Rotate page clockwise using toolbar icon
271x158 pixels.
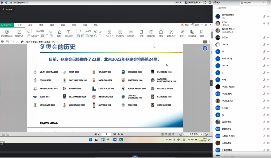(x=96, y=36)
